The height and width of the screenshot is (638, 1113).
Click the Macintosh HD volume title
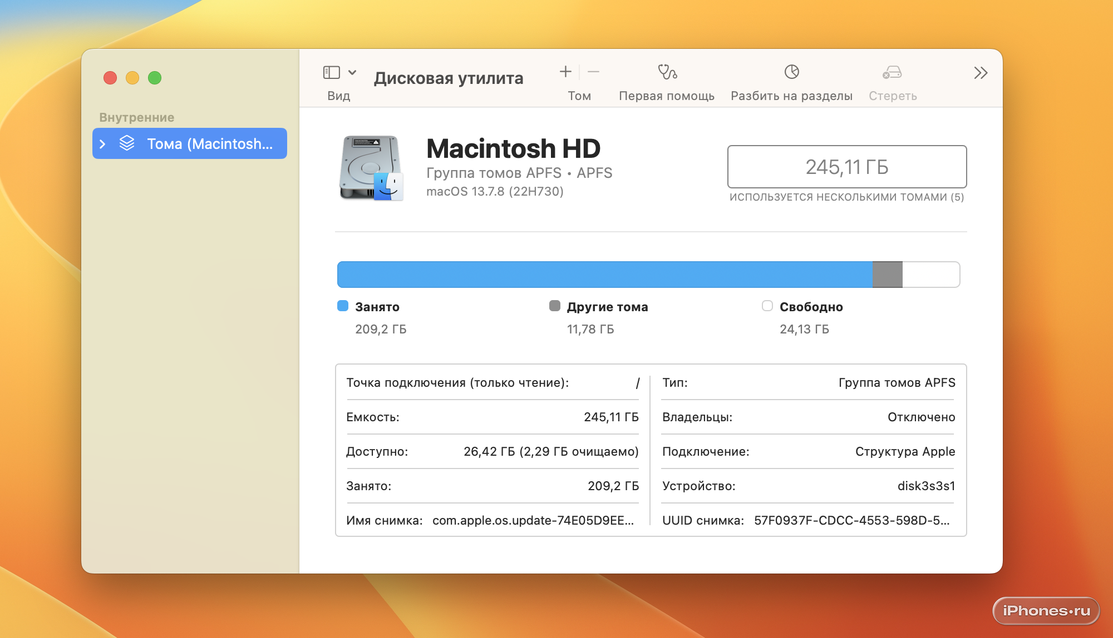point(513,148)
